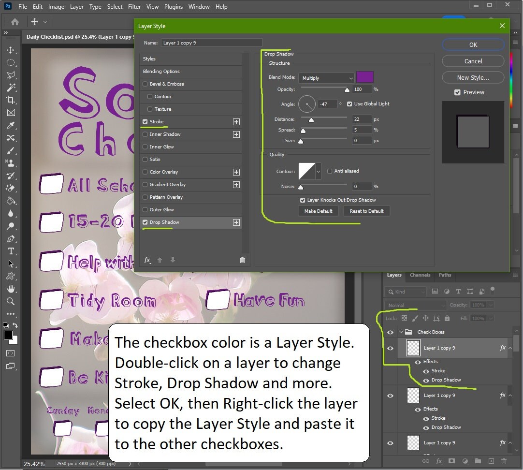523x470 pixels.
Task: Click the New Style button
Action: coord(473,77)
